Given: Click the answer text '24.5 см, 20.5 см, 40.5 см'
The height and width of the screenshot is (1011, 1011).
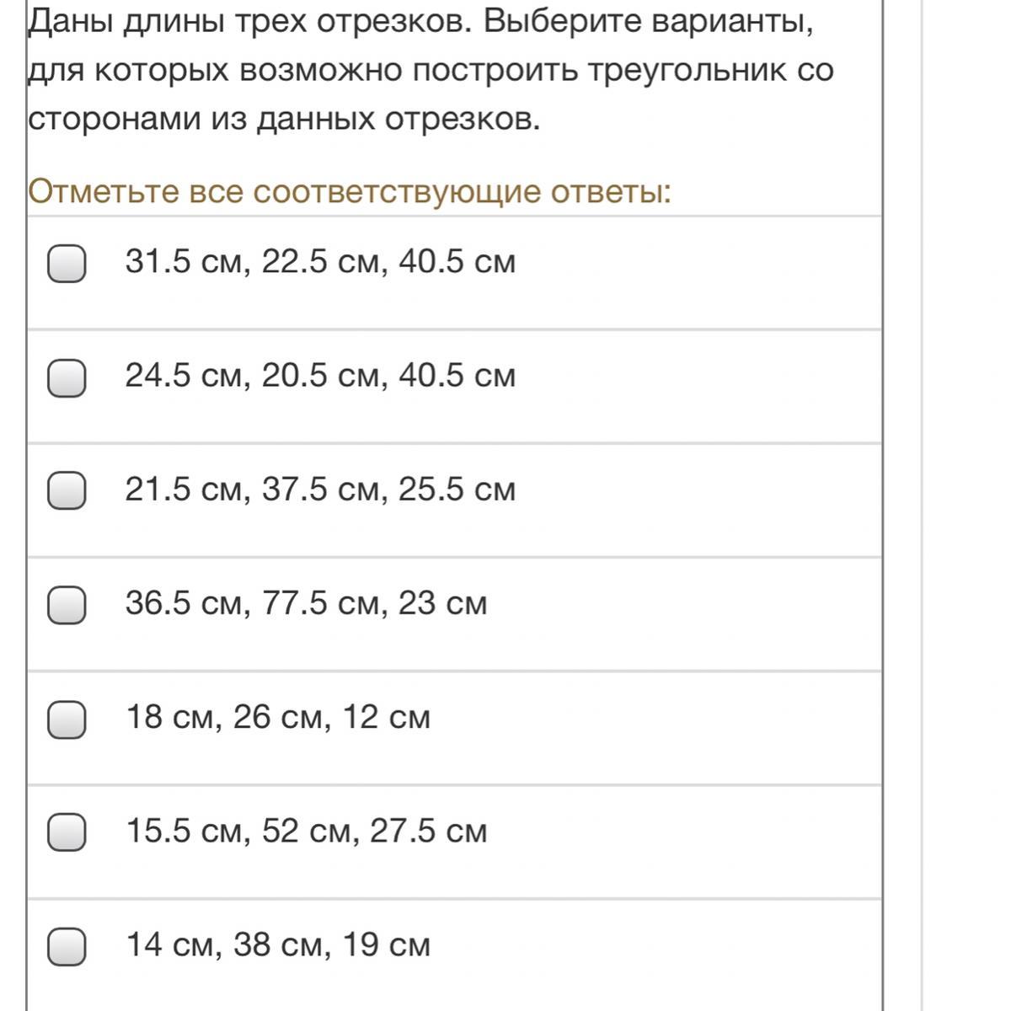Looking at the screenshot, I should [320, 376].
